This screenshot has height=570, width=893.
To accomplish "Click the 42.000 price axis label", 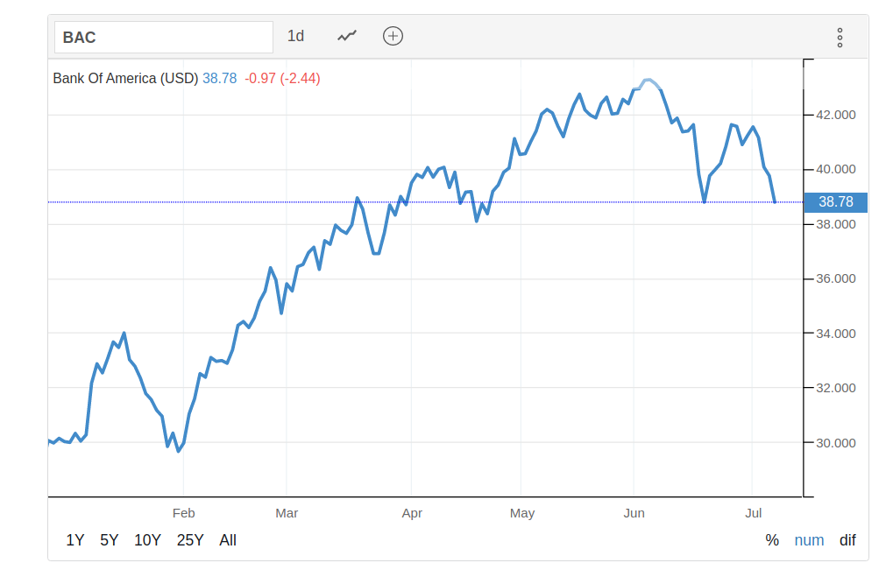I will coord(835,115).
